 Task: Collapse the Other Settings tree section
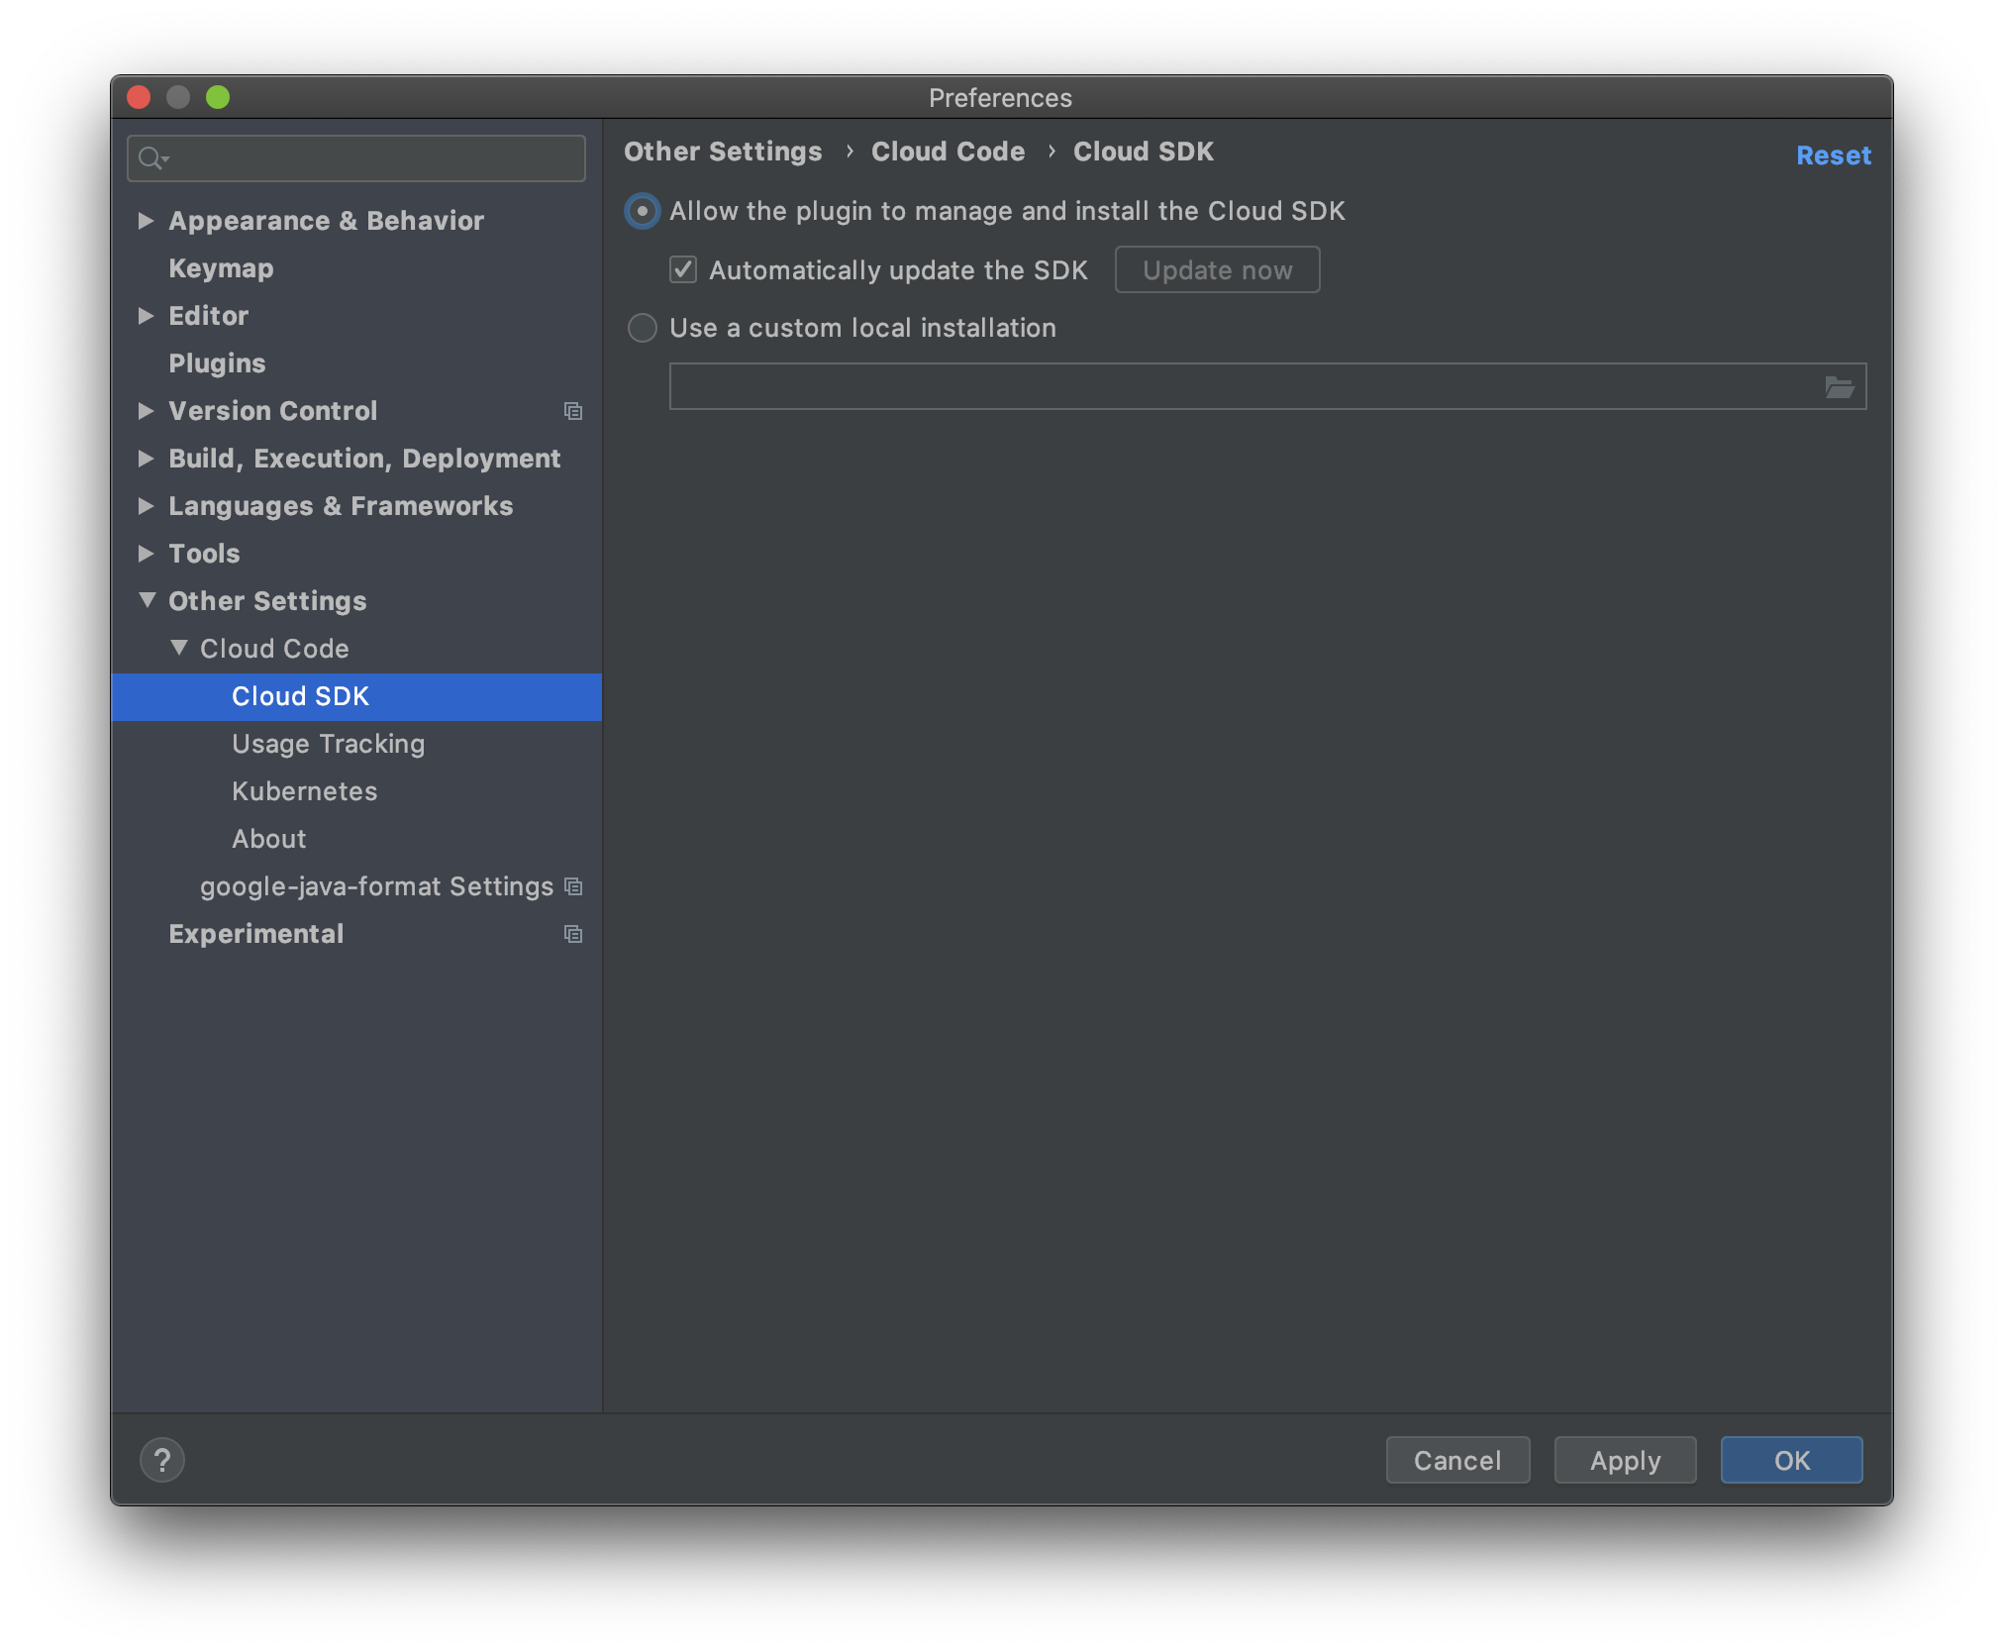click(147, 600)
